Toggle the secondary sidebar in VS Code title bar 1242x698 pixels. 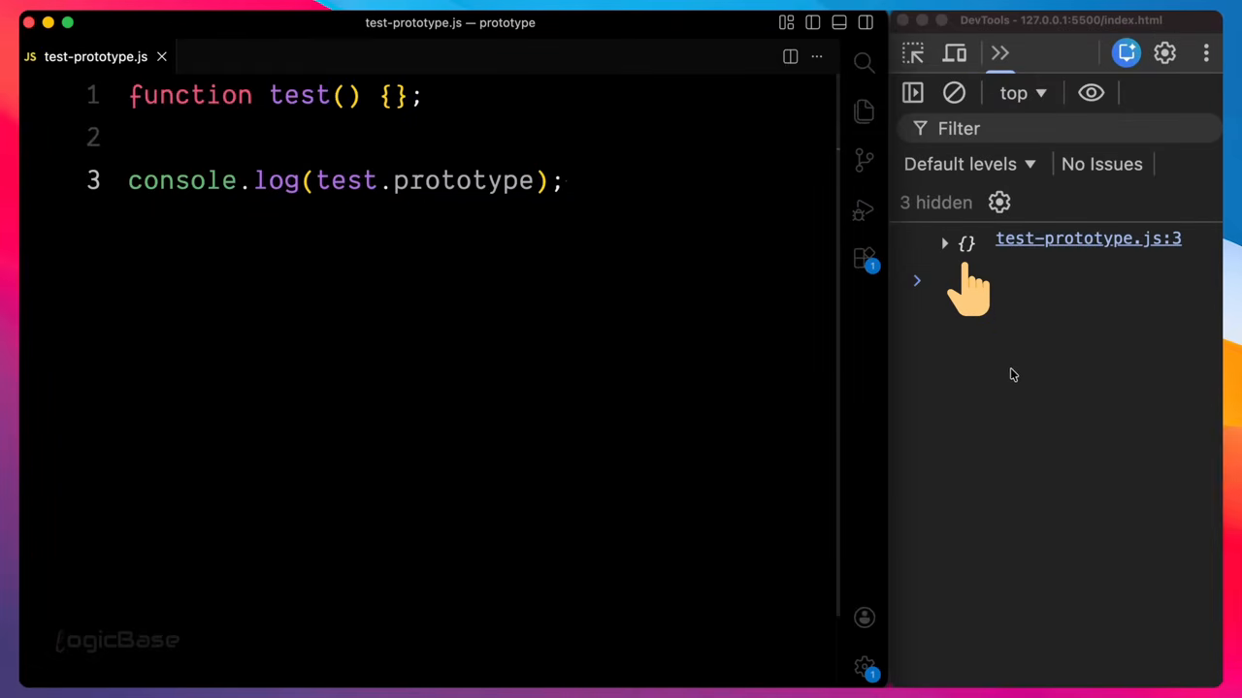click(x=866, y=22)
